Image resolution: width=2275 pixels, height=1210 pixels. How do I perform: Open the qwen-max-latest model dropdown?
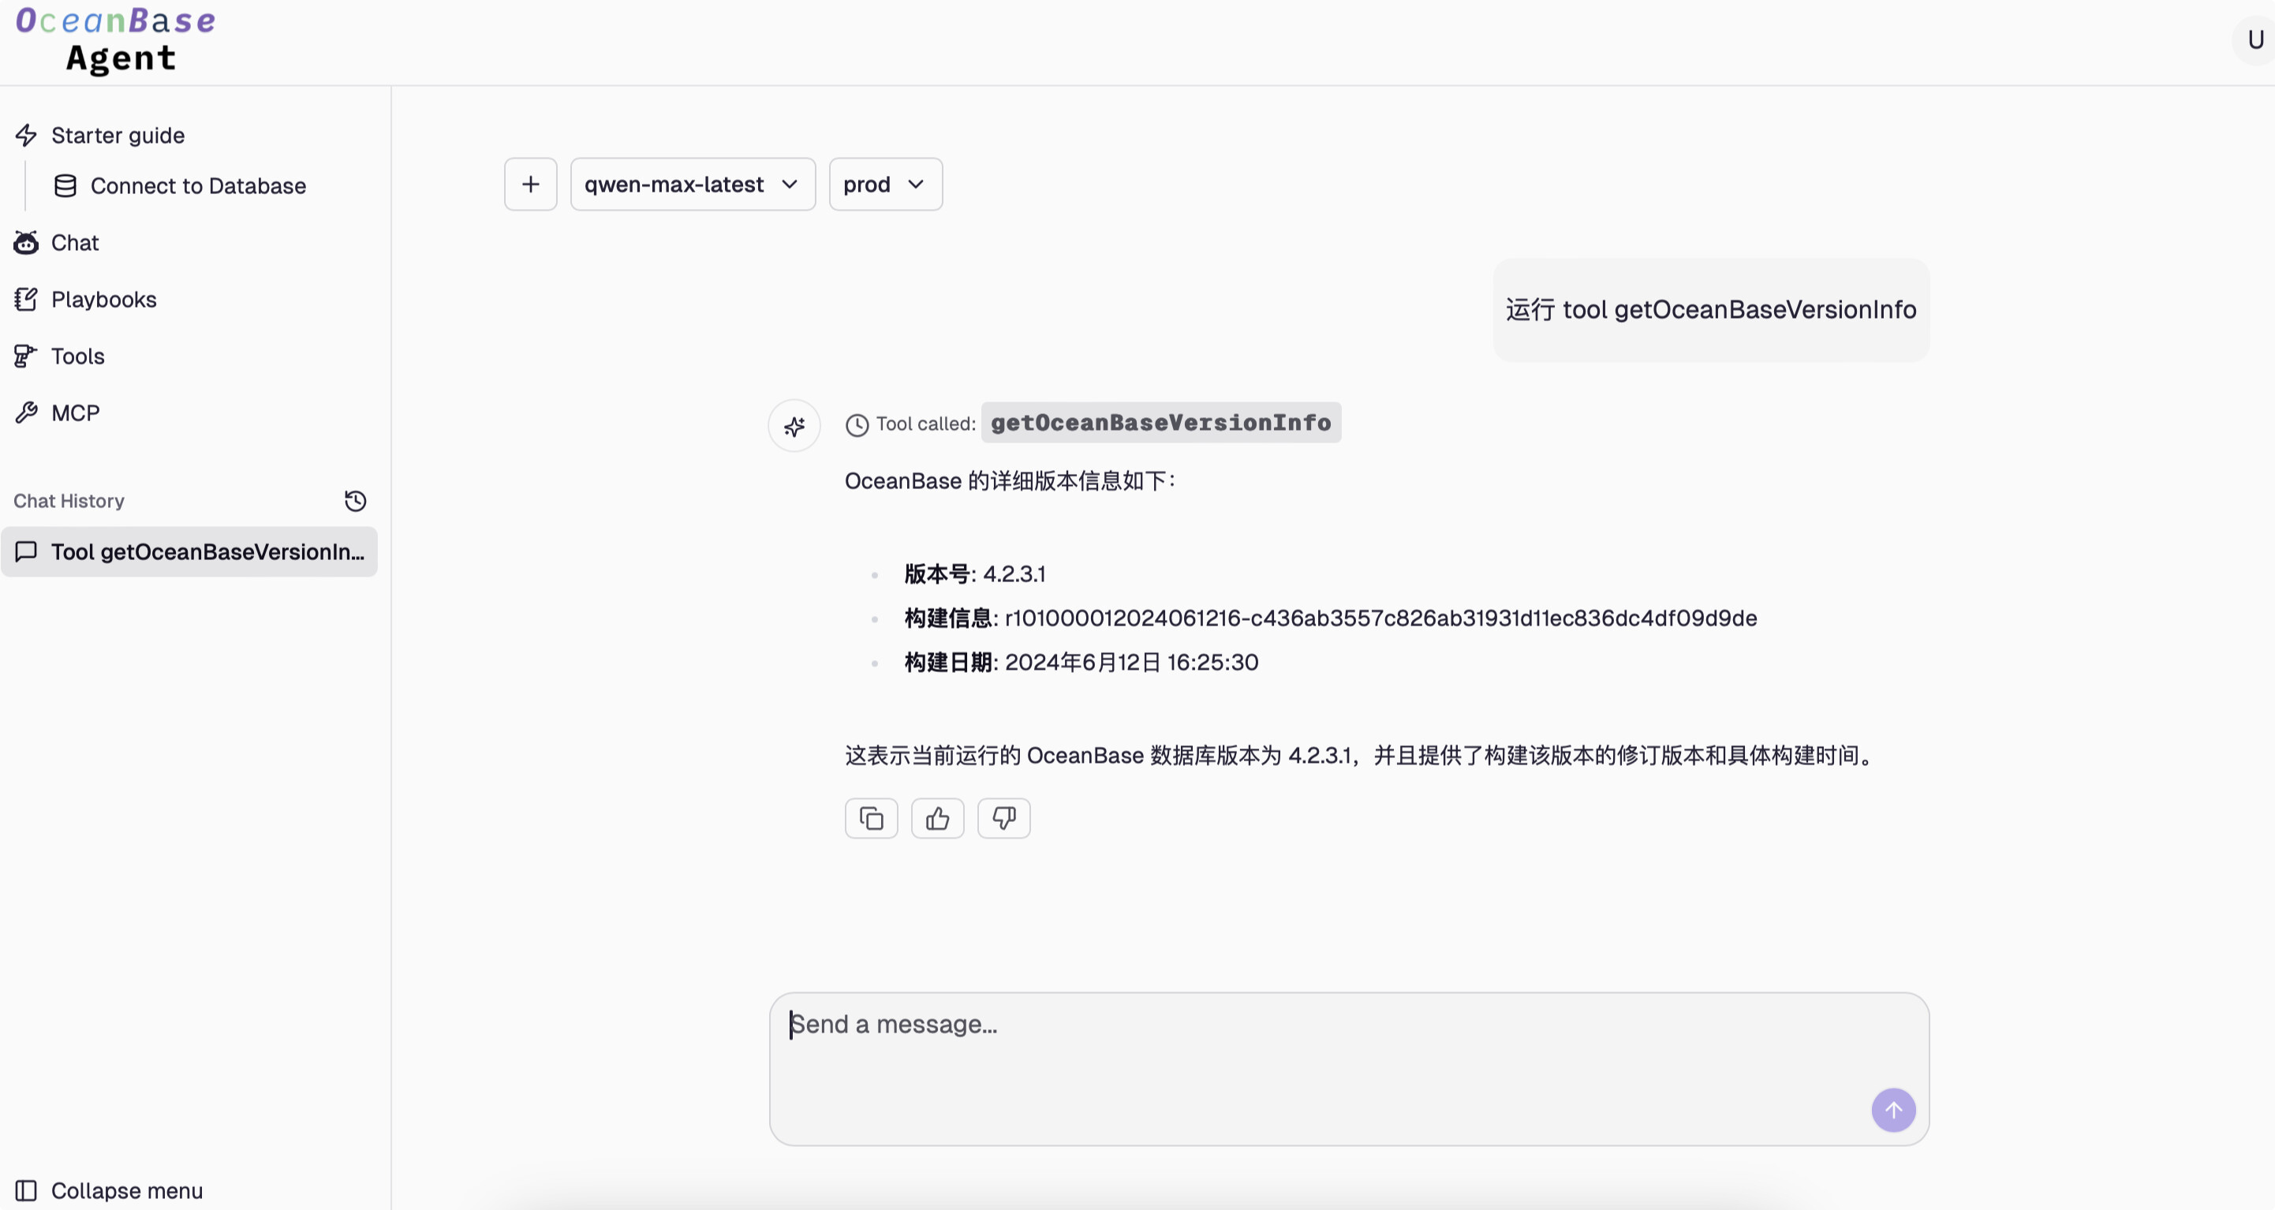point(693,185)
